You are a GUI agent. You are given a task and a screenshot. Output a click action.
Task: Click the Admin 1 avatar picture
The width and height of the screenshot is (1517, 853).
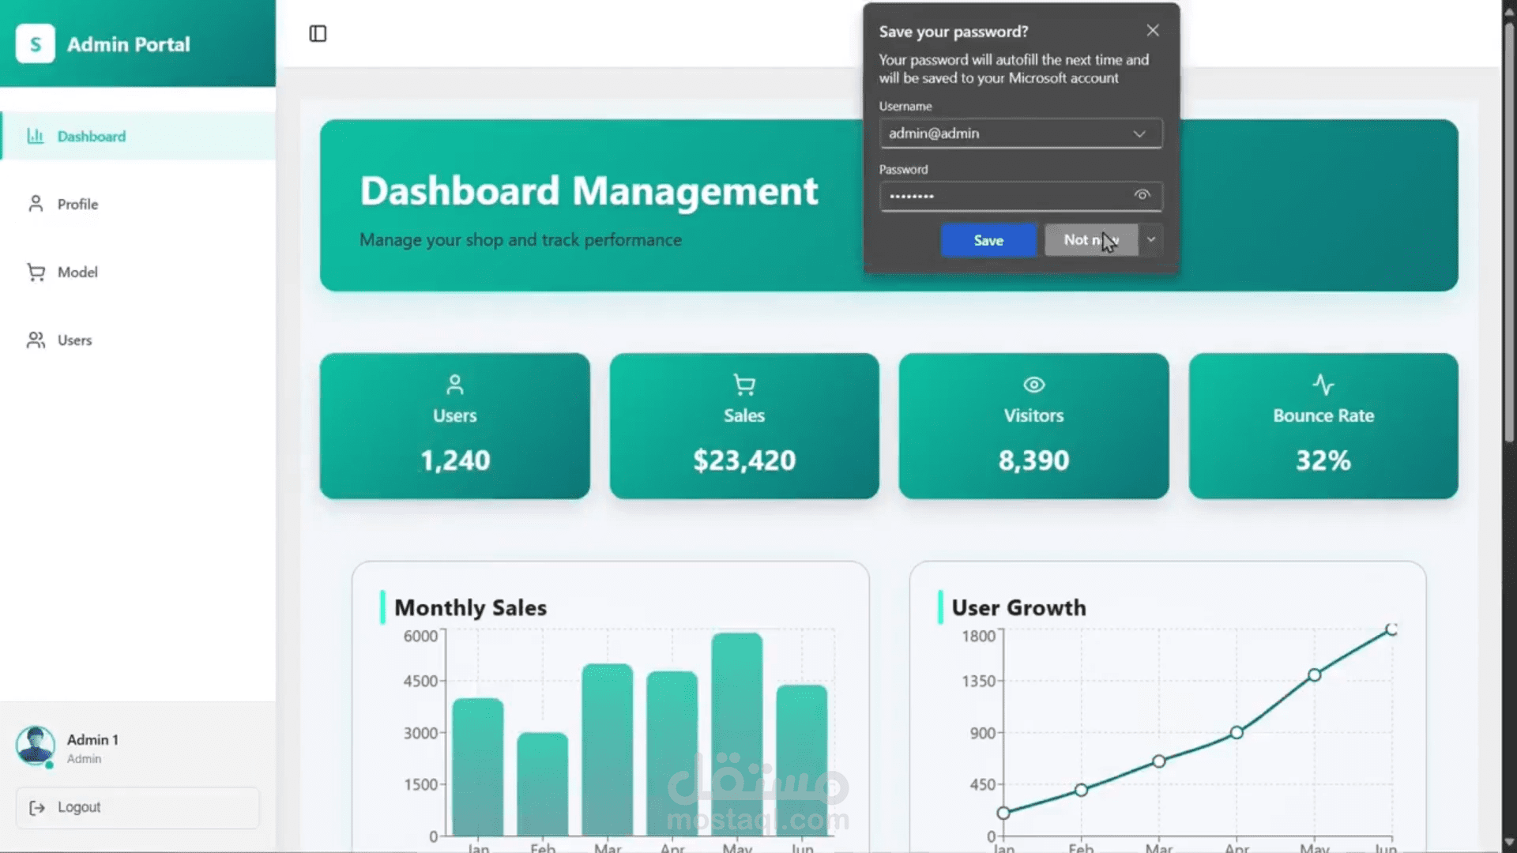36,746
